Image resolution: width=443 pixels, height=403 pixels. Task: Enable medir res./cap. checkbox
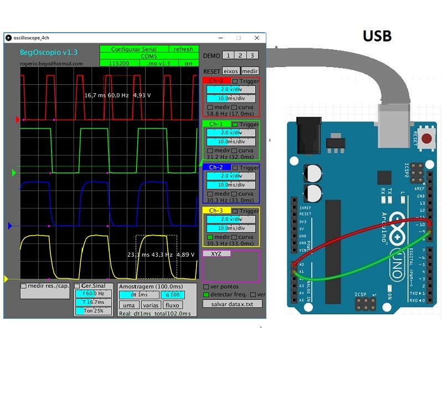[24, 286]
